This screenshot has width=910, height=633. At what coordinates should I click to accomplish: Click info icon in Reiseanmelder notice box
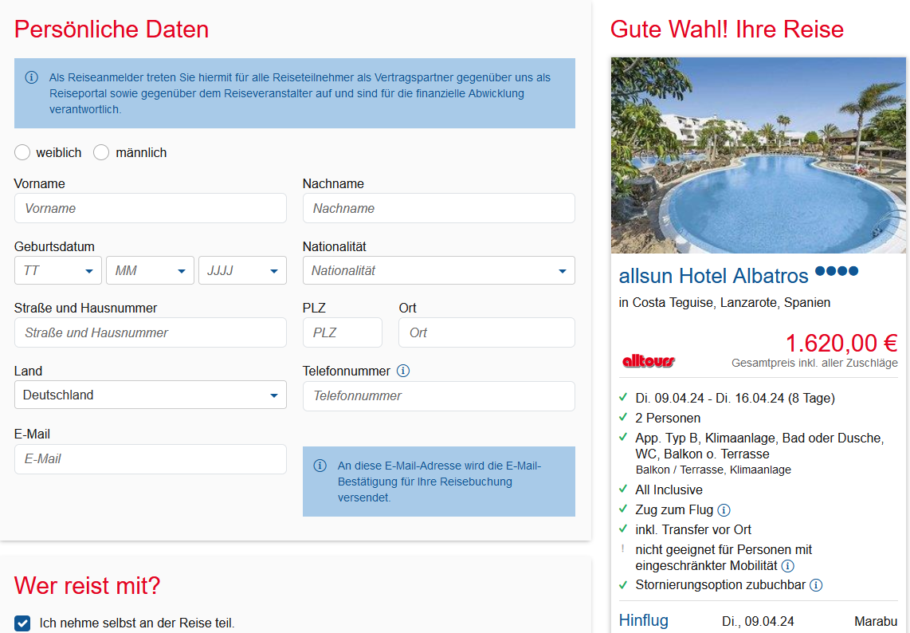tap(32, 77)
